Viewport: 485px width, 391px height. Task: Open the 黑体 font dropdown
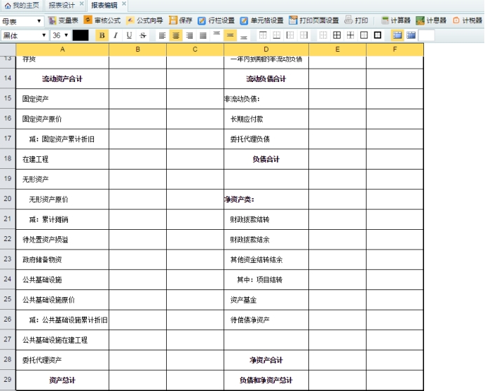pos(25,36)
